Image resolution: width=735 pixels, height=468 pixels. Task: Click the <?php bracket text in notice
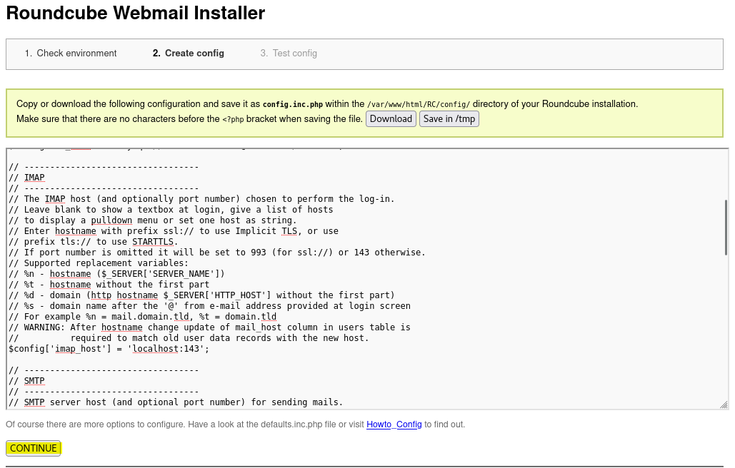233,119
